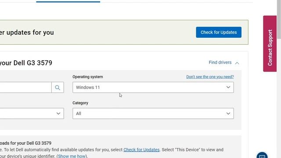This screenshot has height=158, width=281.
Task: Open the chat widget icon at bottom right
Action: 262,155
